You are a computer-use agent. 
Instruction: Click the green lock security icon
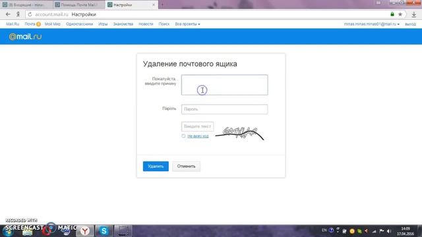coord(392,14)
